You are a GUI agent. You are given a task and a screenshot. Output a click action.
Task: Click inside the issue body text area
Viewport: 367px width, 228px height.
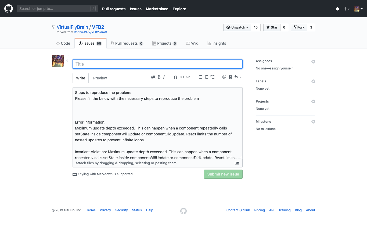(x=157, y=123)
